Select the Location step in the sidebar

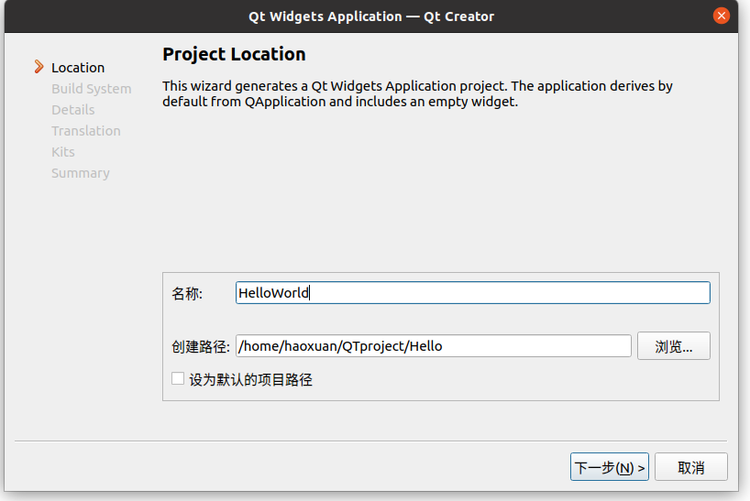point(78,68)
